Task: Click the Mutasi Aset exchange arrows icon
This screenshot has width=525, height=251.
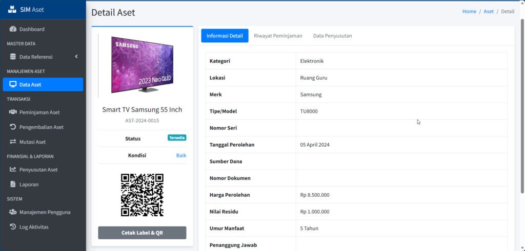Action: (13, 142)
